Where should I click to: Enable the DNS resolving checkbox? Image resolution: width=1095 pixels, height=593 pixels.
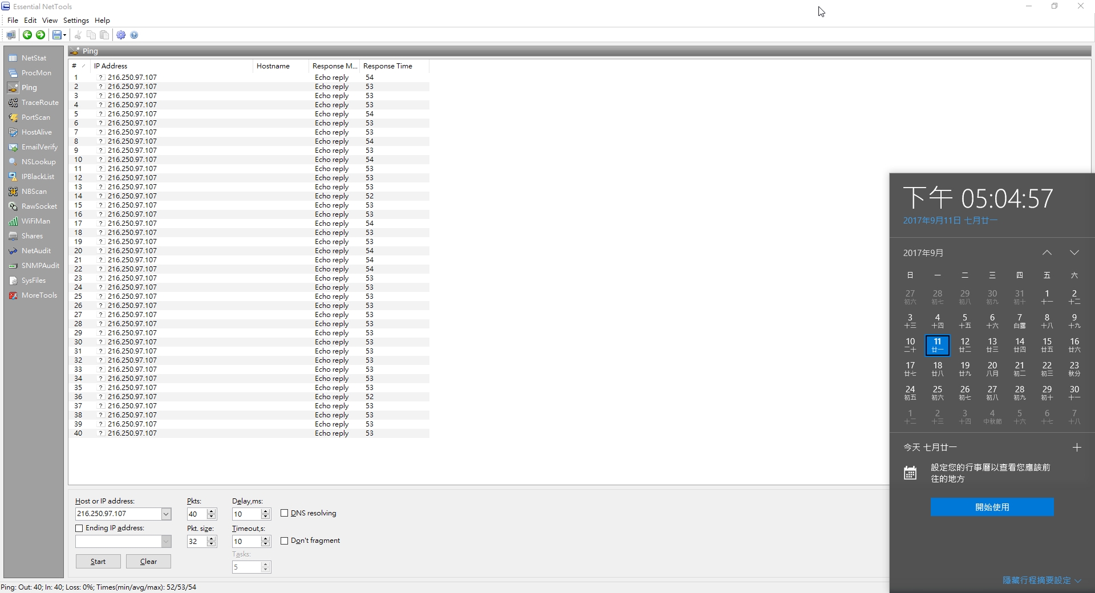(284, 513)
